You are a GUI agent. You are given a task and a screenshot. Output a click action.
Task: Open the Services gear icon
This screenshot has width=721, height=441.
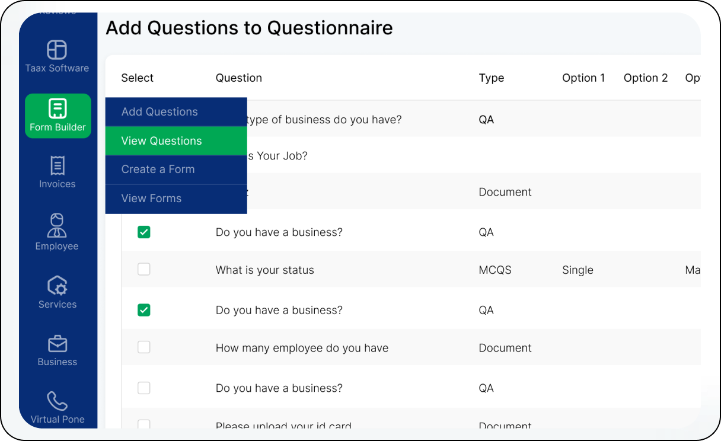(x=58, y=286)
